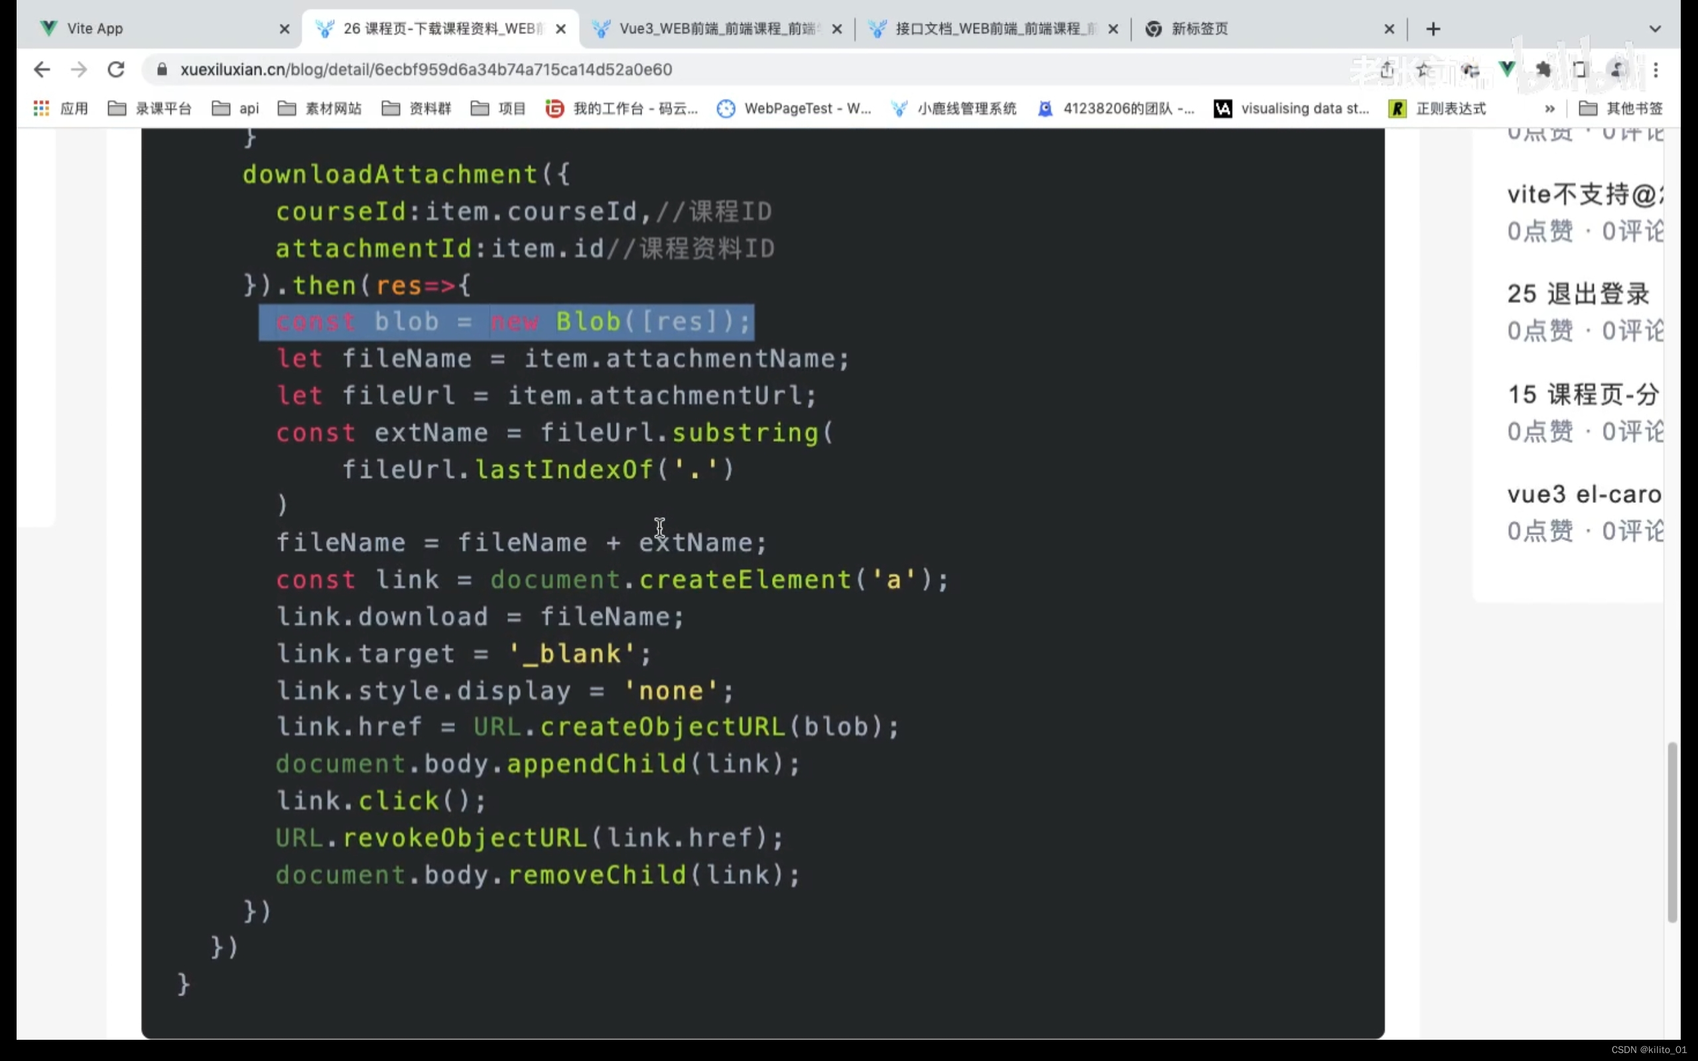Click "link.target = '_blank';" code line
Image resolution: width=1698 pixels, height=1061 pixels.
pos(464,653)
